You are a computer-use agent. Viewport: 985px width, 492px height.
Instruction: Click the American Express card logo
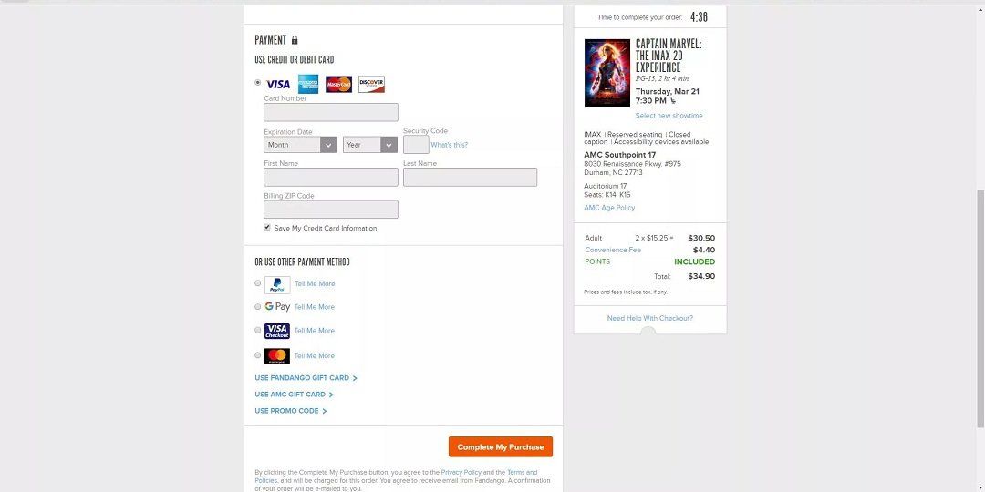click(x=308, y=84)
